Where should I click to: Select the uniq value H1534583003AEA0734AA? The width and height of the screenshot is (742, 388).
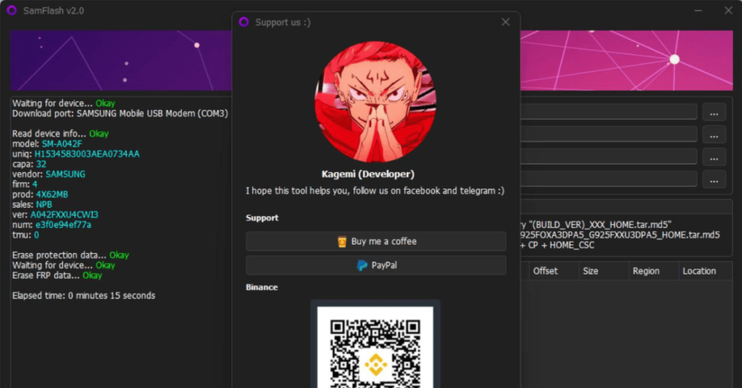point(87,154)
